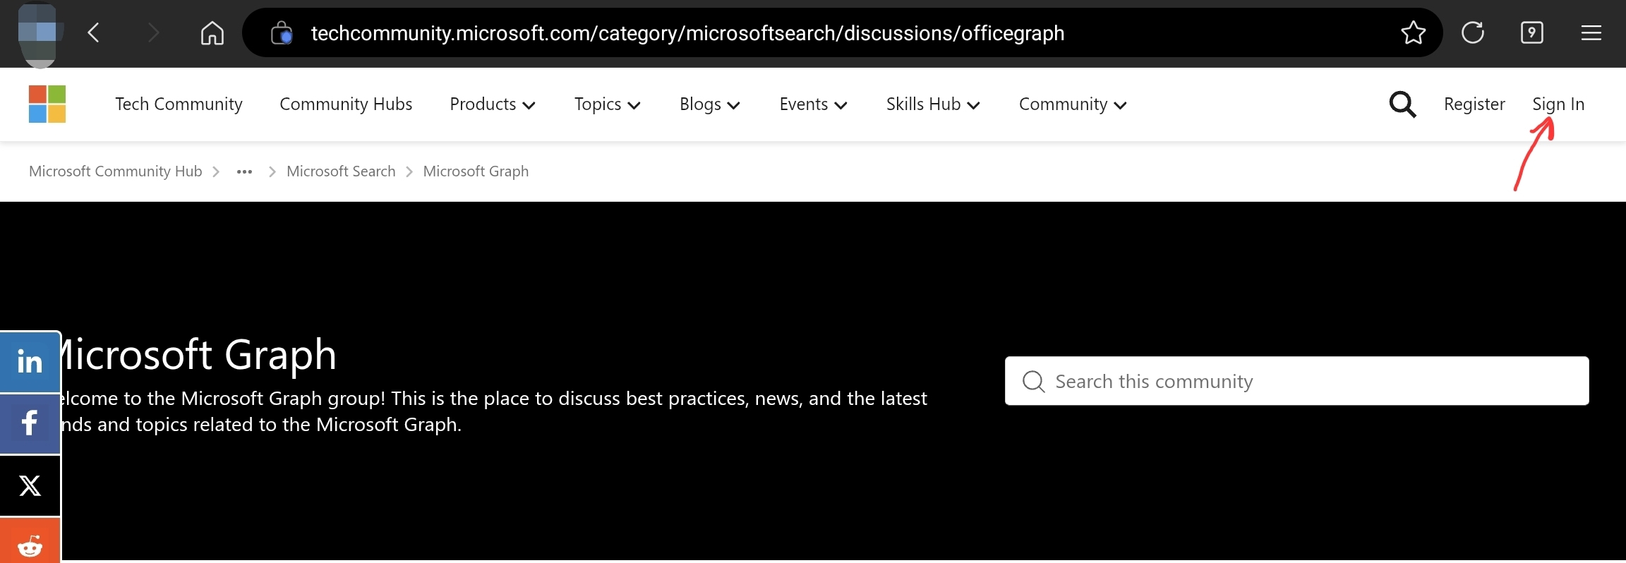
Task: Share the page on Facebook
Action: tap(30, 423)
